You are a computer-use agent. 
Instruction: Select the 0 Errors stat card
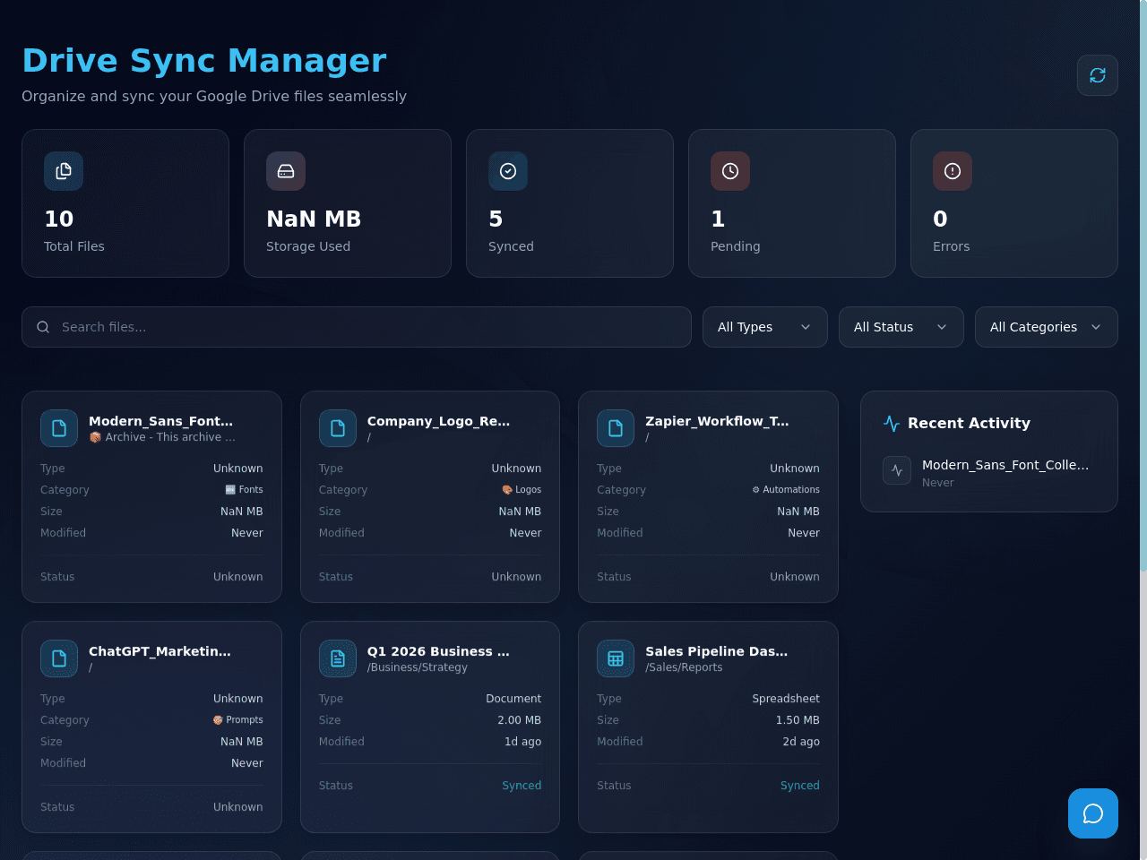pyautogui.click(x=1014, y=203)
